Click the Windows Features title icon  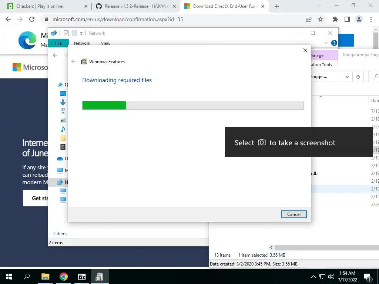[84, 62]
